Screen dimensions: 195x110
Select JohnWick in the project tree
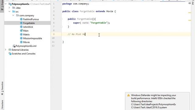(x=28, y=27)
